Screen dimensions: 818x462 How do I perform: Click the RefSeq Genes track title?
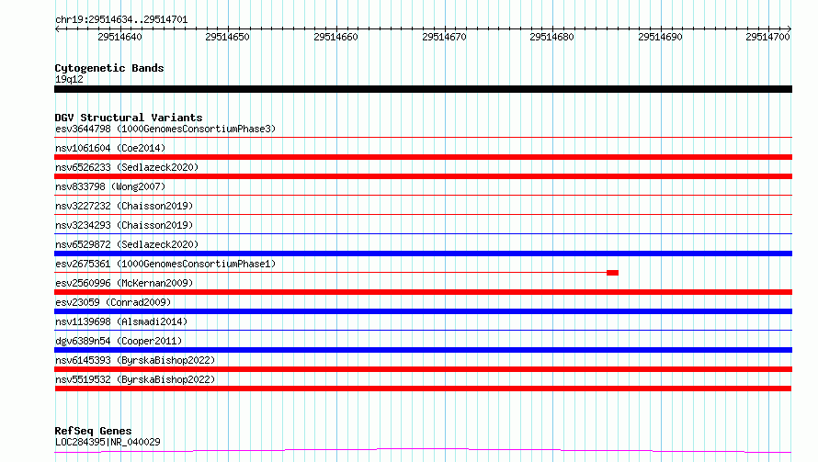[93, 431]
